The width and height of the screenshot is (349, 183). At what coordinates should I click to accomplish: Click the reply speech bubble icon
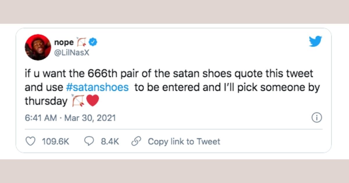coord(88,141)
